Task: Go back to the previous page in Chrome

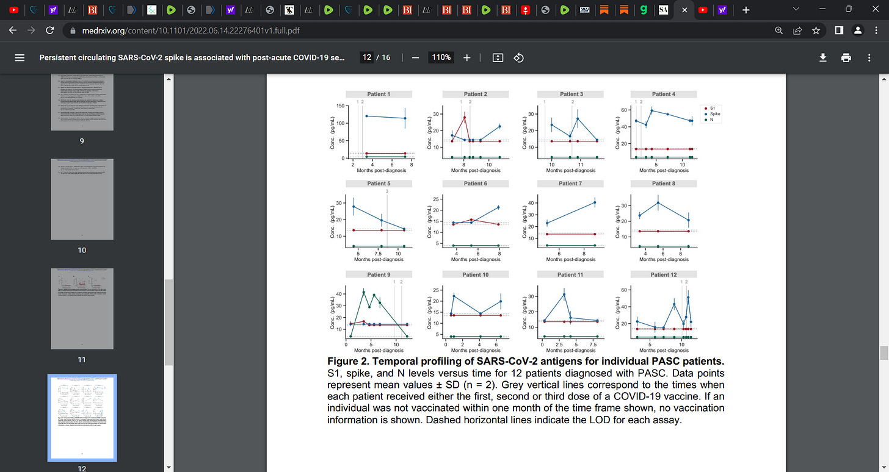Action: click(x=13, y=30)
